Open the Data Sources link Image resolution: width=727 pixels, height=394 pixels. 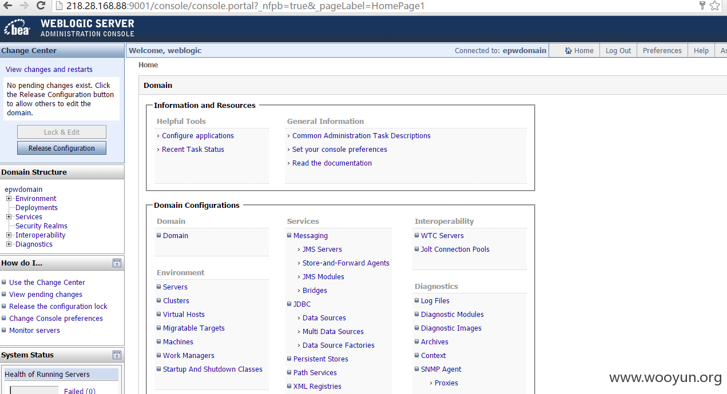324,318
